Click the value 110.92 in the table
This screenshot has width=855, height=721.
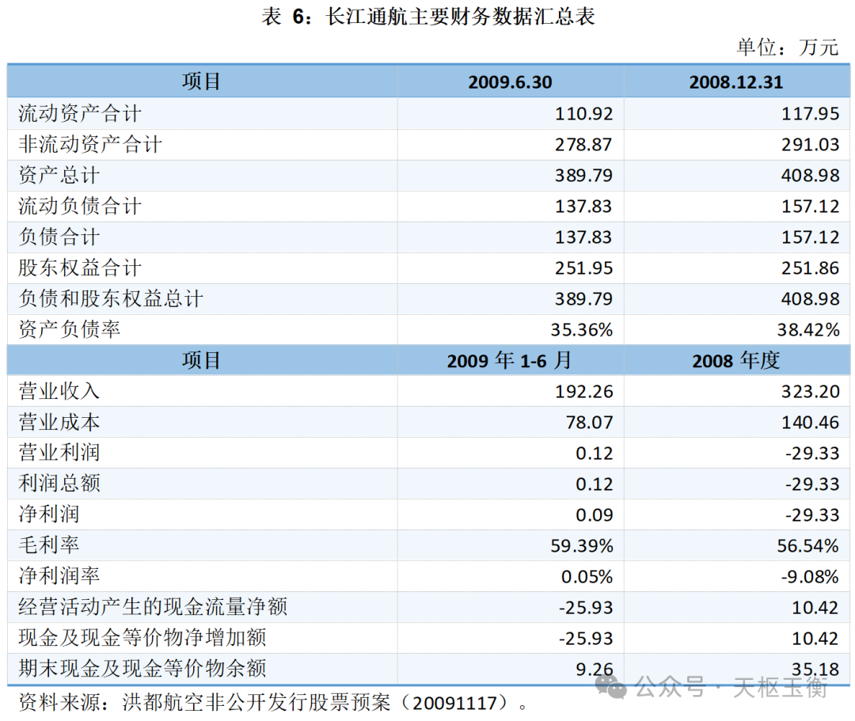click(x=584, y=114)
